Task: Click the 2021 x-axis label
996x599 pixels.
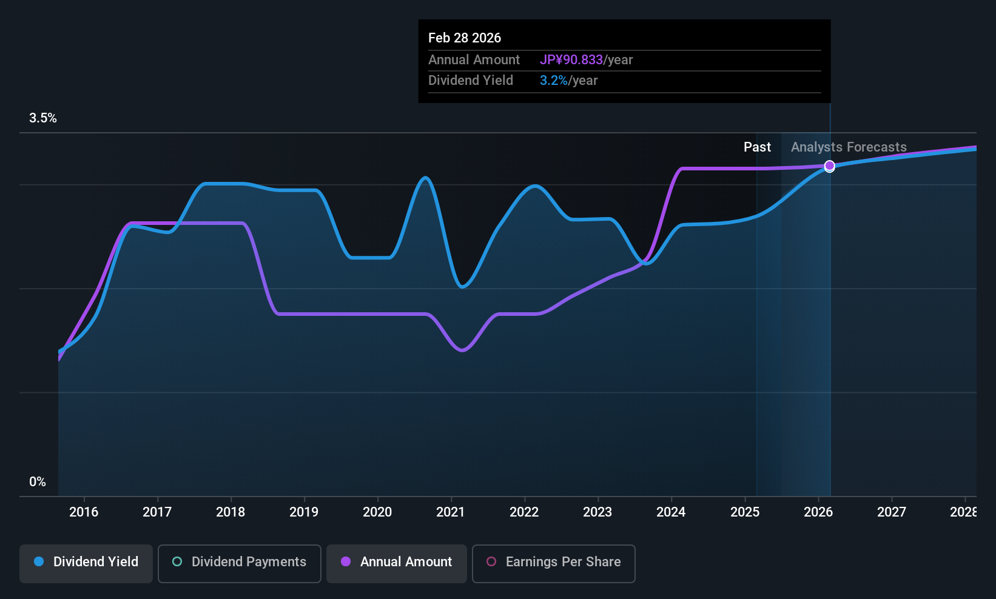Action: [x=451, y=512]
